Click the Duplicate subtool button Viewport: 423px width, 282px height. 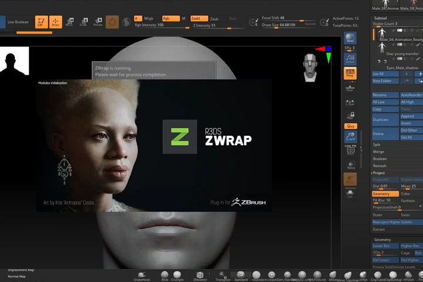tap(385, 119)
